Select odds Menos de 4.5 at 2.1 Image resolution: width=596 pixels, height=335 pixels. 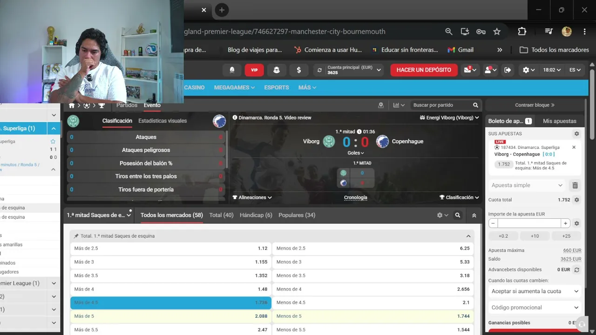coord(373,302)
